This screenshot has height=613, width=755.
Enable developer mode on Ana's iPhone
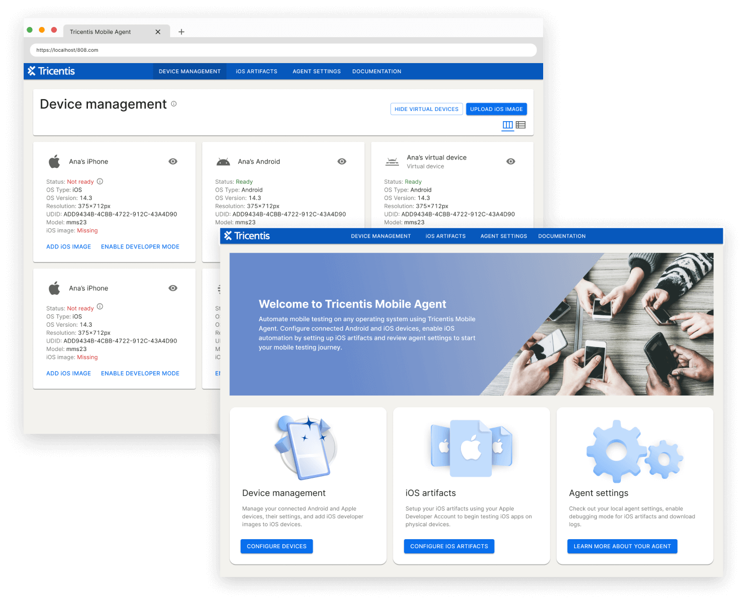click(140, 246)
